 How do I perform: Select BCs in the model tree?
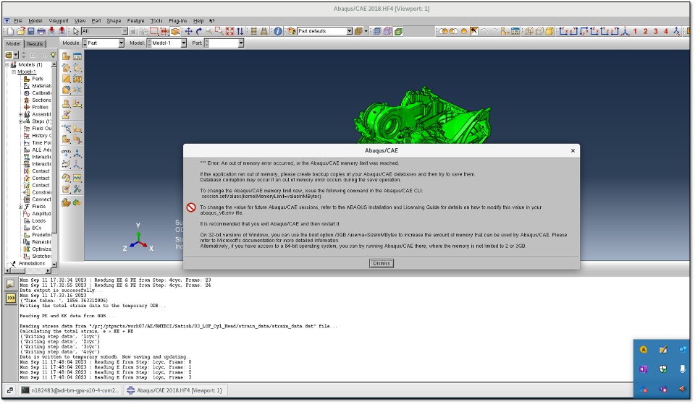tap(36, 228)
